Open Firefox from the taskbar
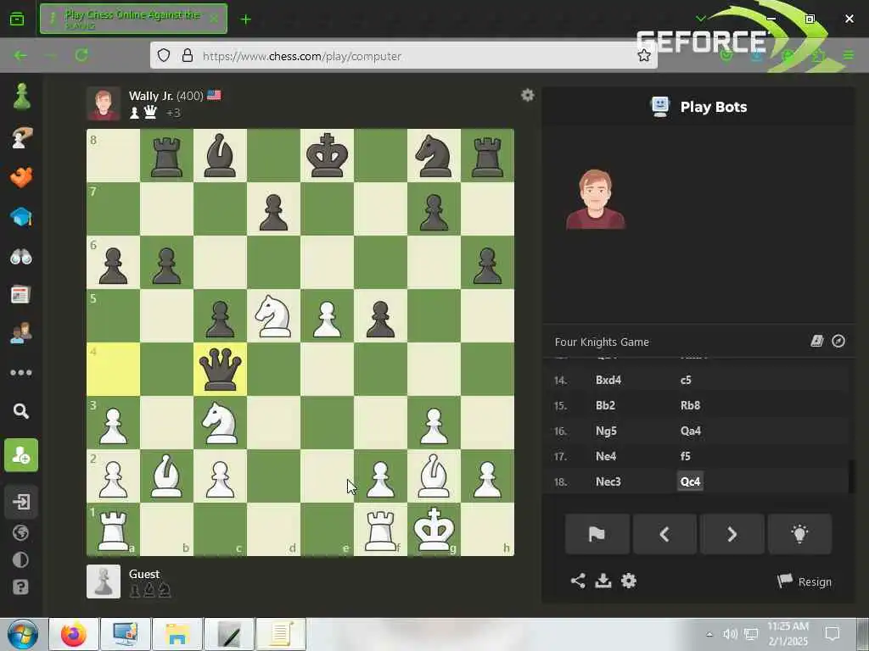 [74, 634]
